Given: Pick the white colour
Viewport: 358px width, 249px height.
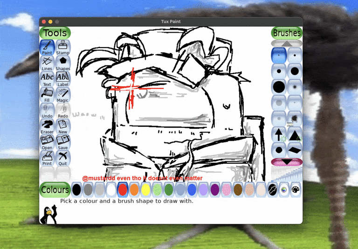Looking at the screenshot, I should point(111,190).
